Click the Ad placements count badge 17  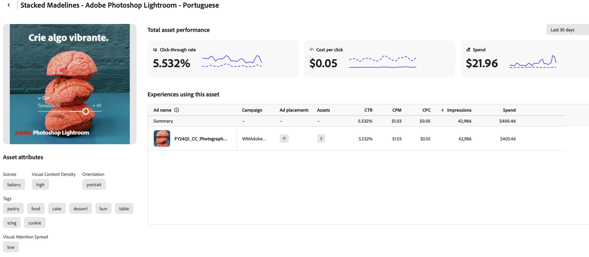[284, 138]
